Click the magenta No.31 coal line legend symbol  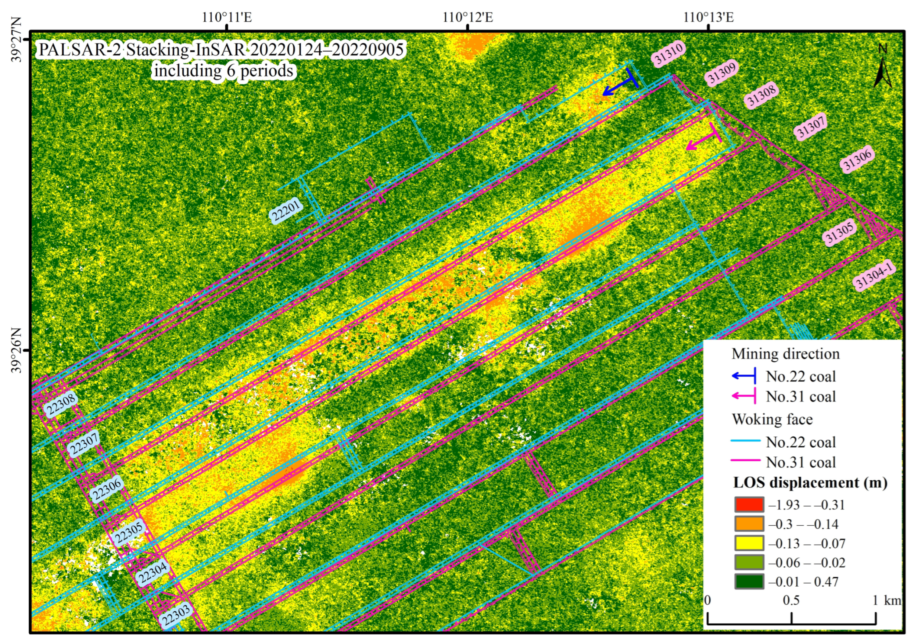click(x=745, y=460)
